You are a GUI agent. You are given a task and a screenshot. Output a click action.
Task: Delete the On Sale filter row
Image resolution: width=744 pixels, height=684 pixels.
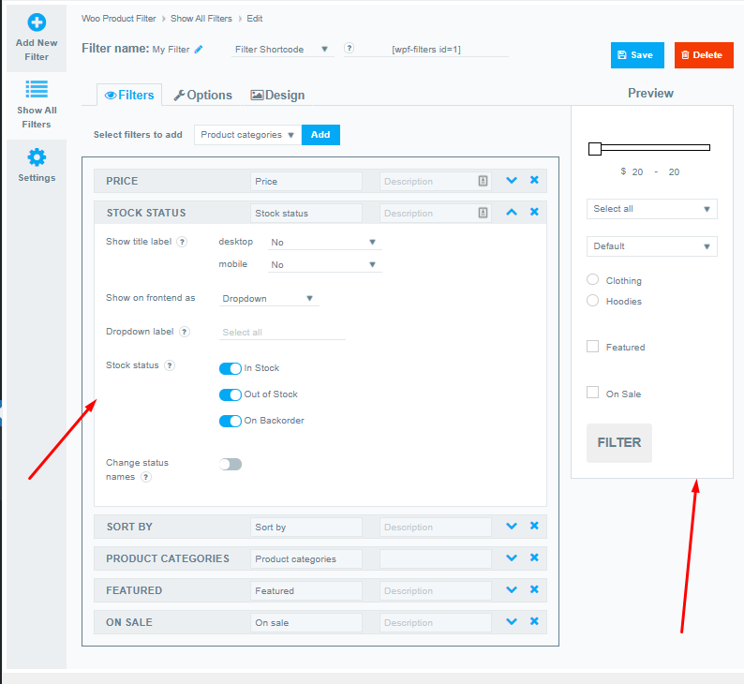[x=534, y=621]
